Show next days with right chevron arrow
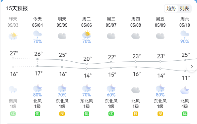 pyautogui.click(x=192, y=67)
